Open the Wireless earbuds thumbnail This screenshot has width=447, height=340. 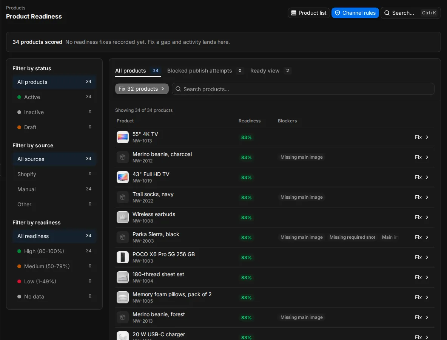[x=123, y=217]
